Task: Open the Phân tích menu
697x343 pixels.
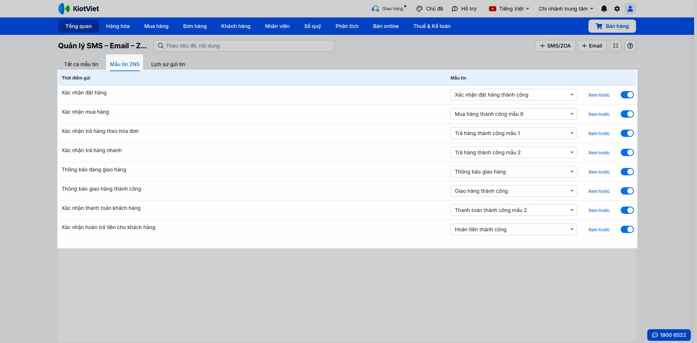Action: point(347,26)
